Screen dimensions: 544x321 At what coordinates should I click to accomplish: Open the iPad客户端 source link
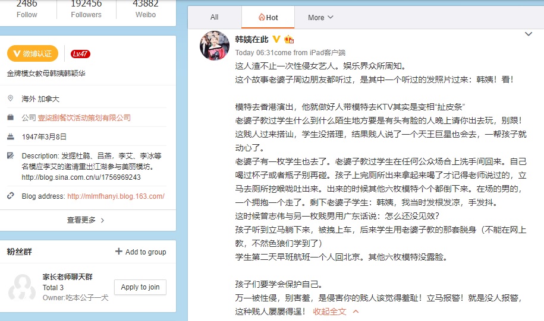point(328,53)
